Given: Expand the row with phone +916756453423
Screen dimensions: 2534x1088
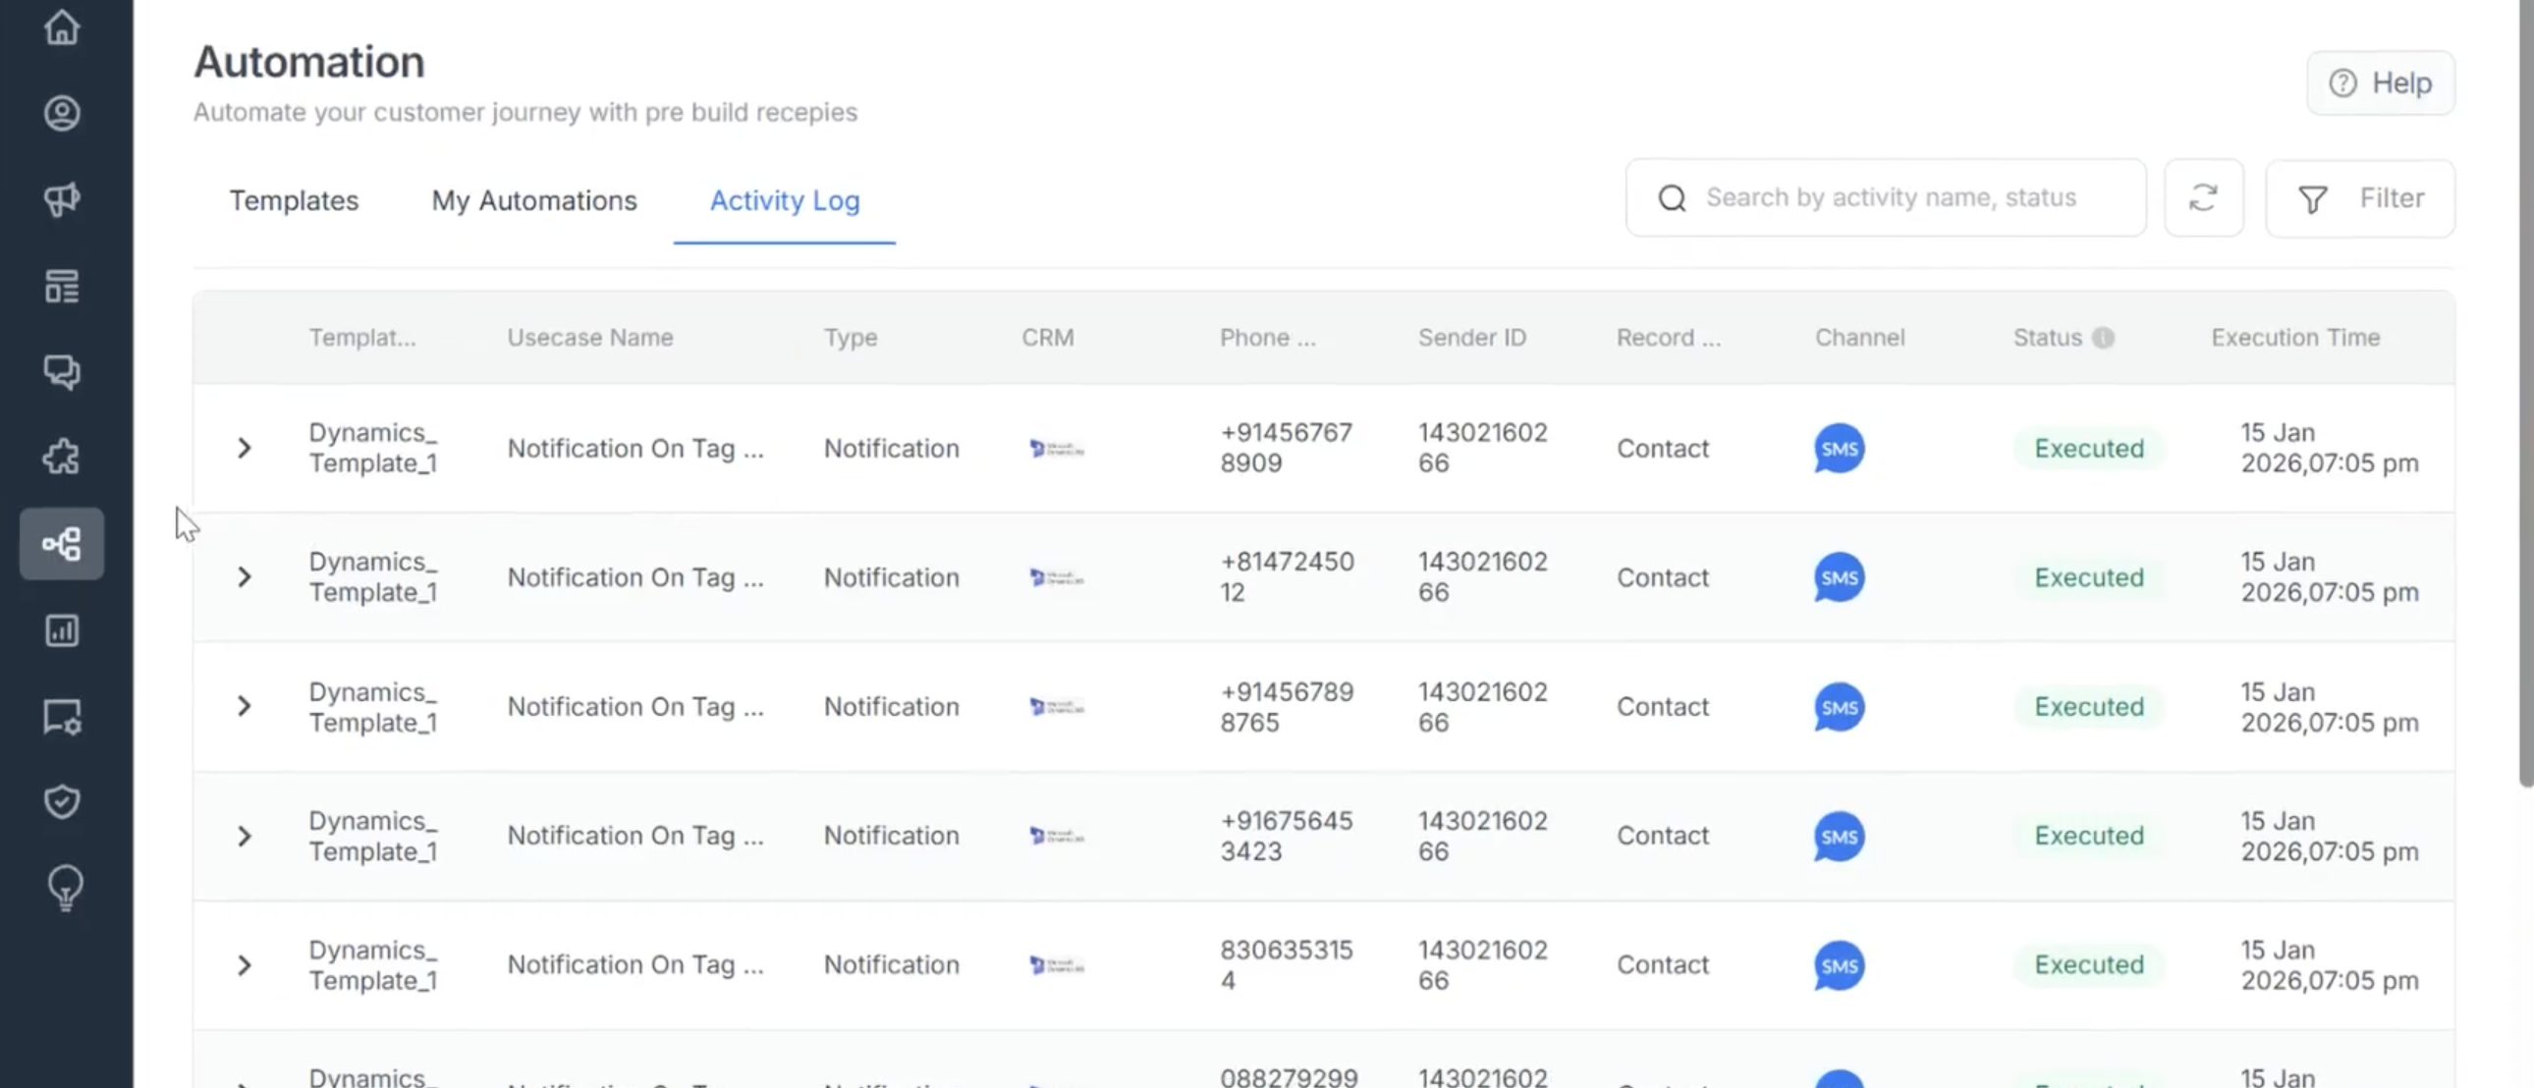Looking at the screenshot, I should tap(244, 837).
